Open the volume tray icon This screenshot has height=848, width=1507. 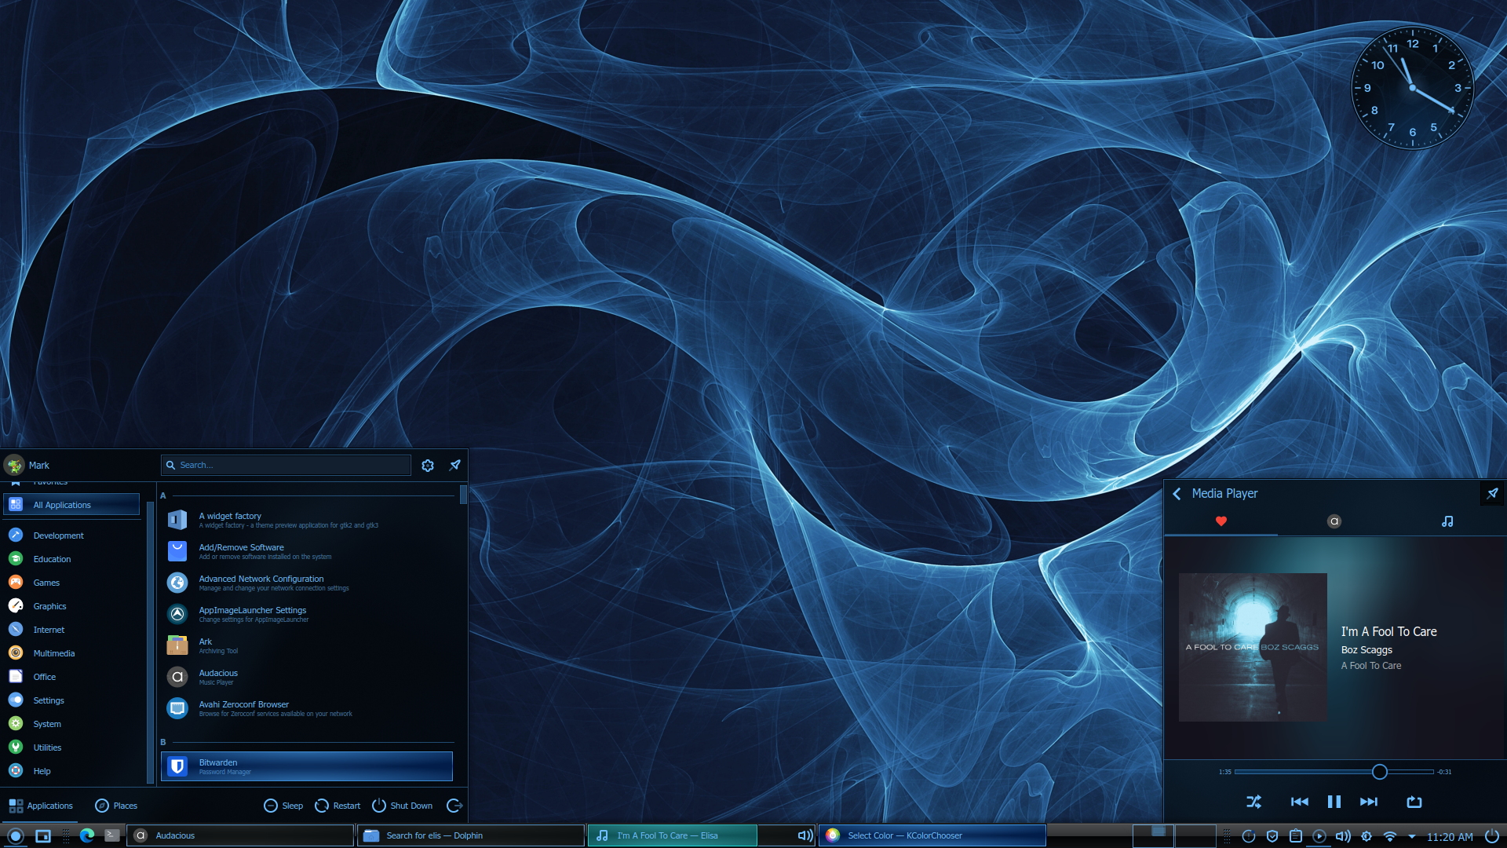click(x=1343, y=836)
